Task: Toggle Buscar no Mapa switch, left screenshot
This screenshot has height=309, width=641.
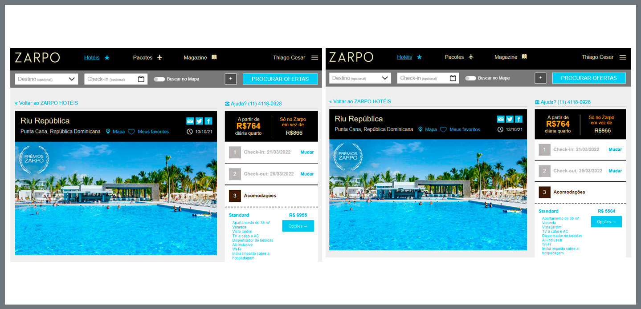Action: [x=159, y=79]
